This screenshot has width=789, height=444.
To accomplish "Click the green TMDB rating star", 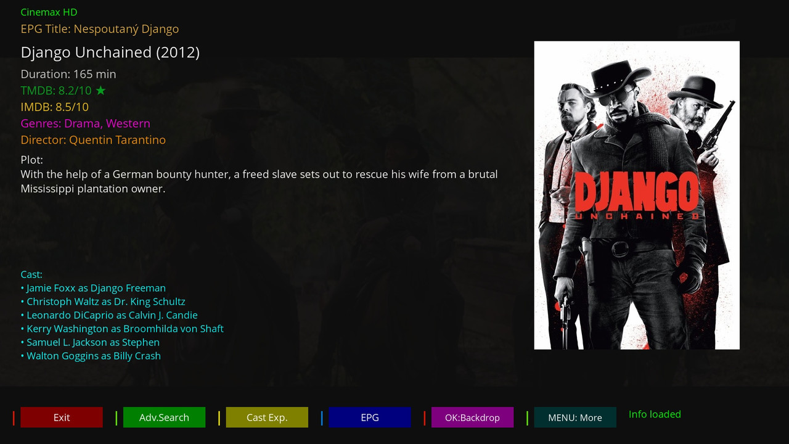I will (100, 91).
